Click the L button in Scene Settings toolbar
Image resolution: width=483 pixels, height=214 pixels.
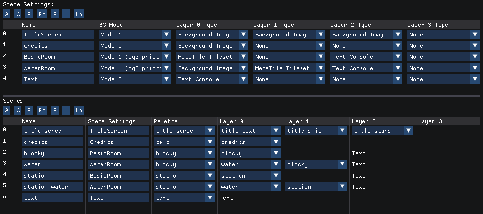point(66,14)
